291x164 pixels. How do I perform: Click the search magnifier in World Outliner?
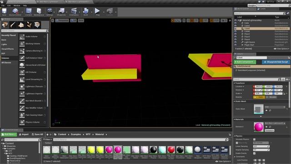click(x=284, y=13)
